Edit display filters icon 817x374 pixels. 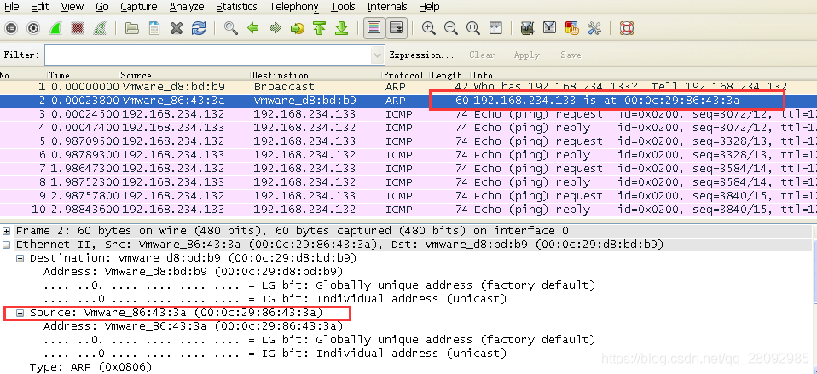click(550, 28)
